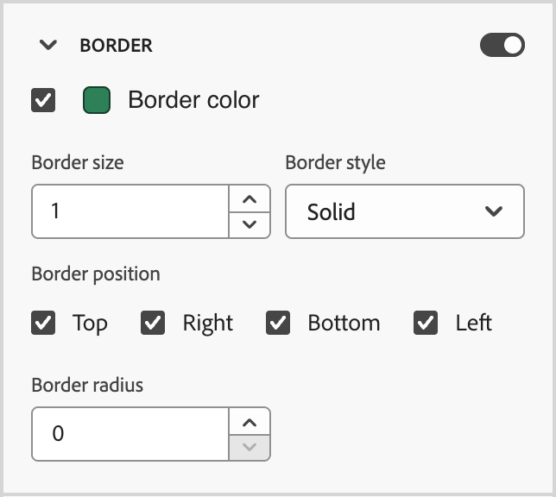Decrease border size with down arrow
The width and height of the screenshot is (556, 497).
coord(250,224)
